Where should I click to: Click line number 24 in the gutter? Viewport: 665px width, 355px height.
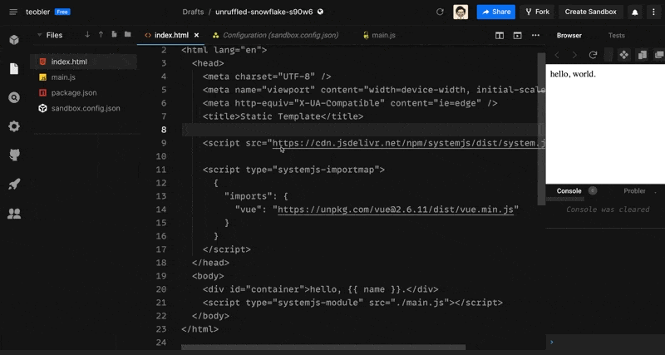click(x=161, y=343)
